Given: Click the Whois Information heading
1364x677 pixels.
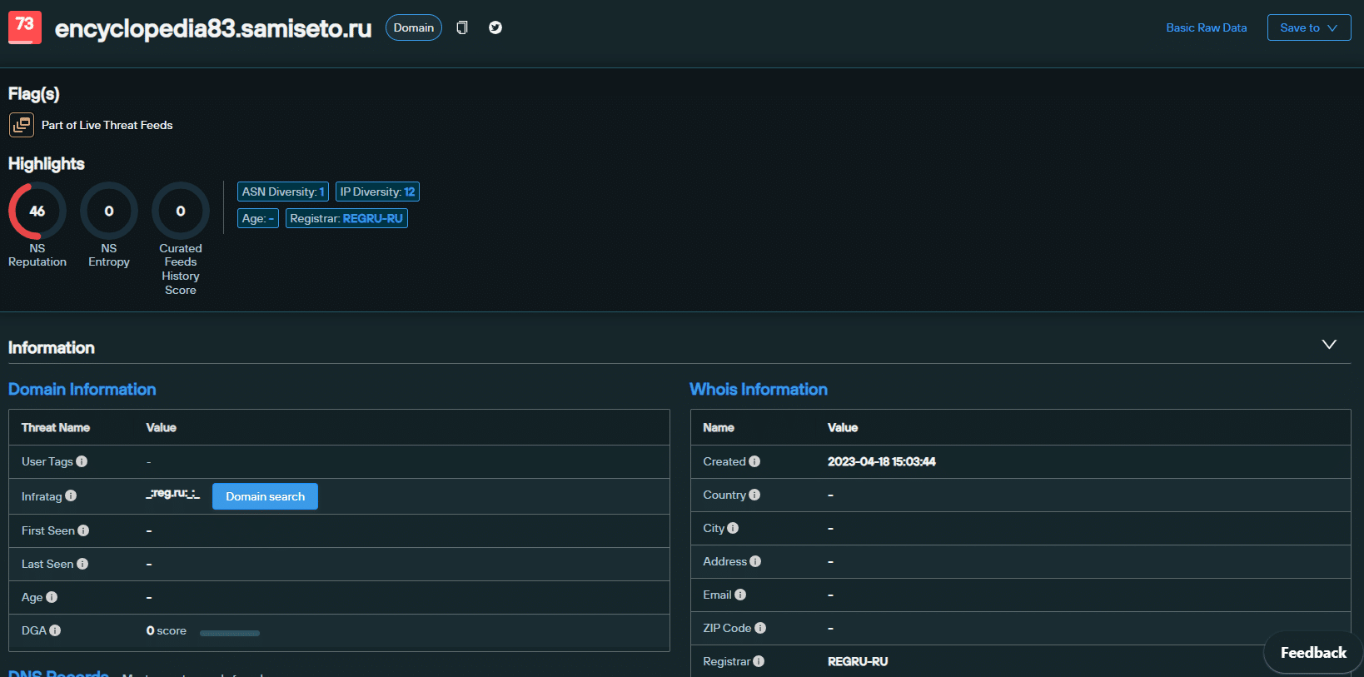Looking at the screenshot, I should [759, 389].
